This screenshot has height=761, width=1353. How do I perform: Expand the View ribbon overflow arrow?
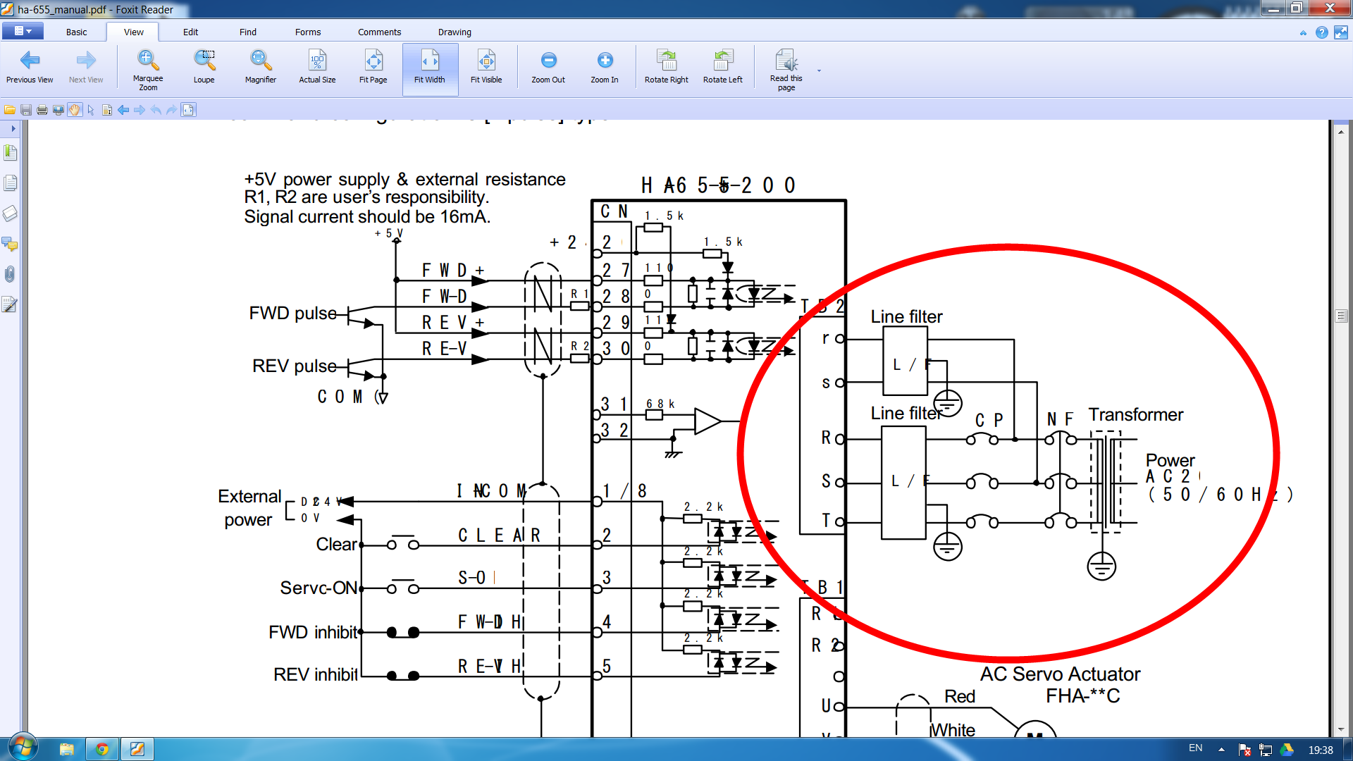point(819,71)
